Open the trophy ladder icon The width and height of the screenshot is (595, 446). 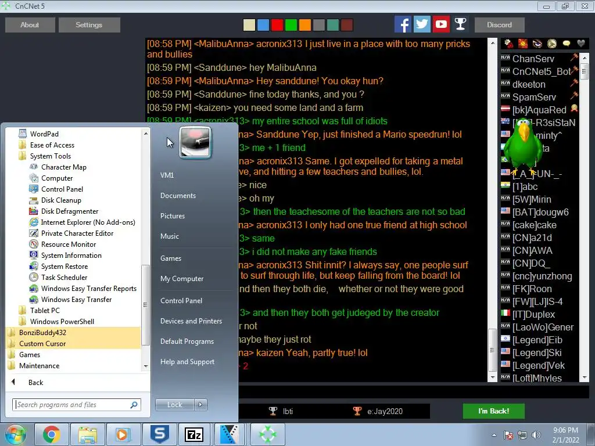coord(460,24)
